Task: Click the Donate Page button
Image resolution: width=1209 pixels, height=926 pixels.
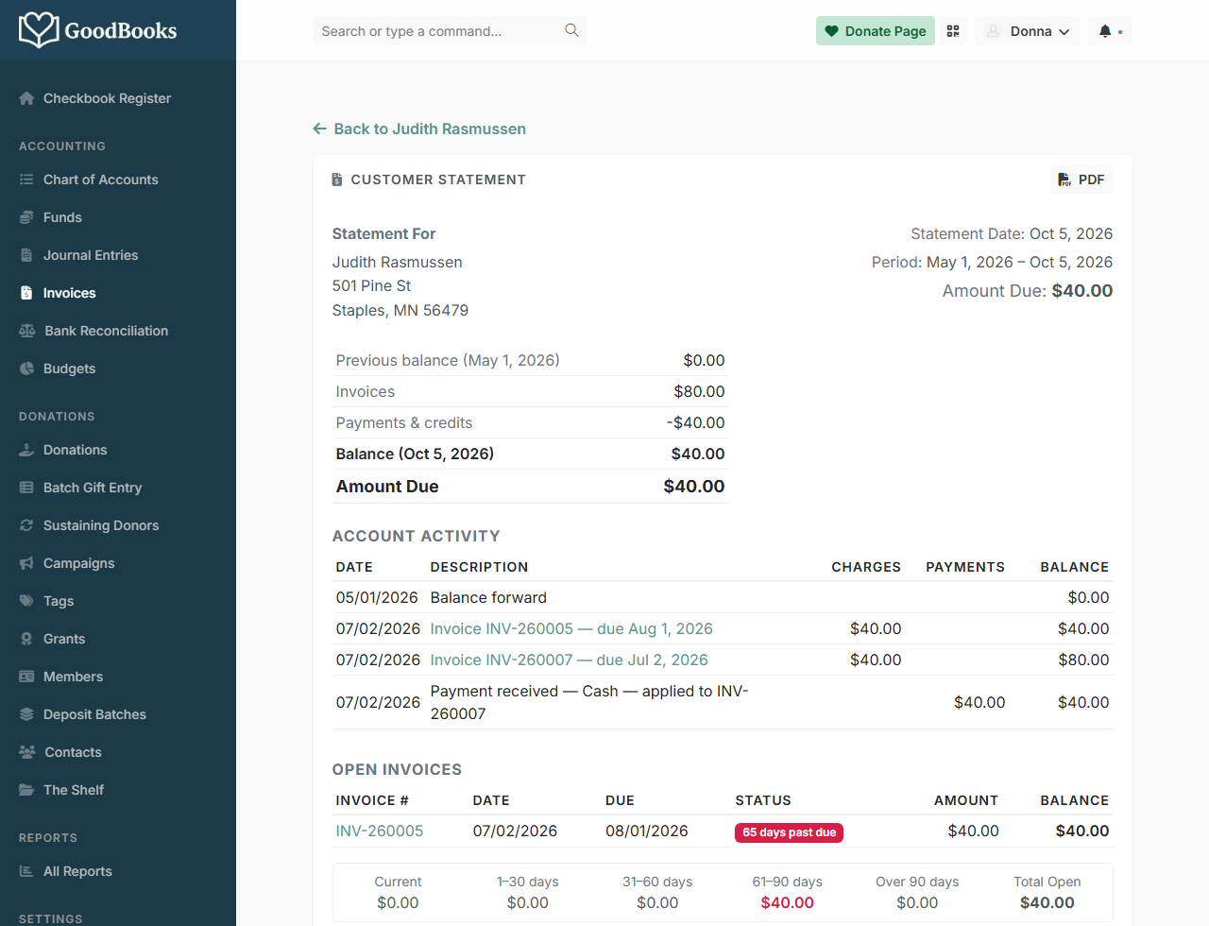Action: tap(876, 31)
